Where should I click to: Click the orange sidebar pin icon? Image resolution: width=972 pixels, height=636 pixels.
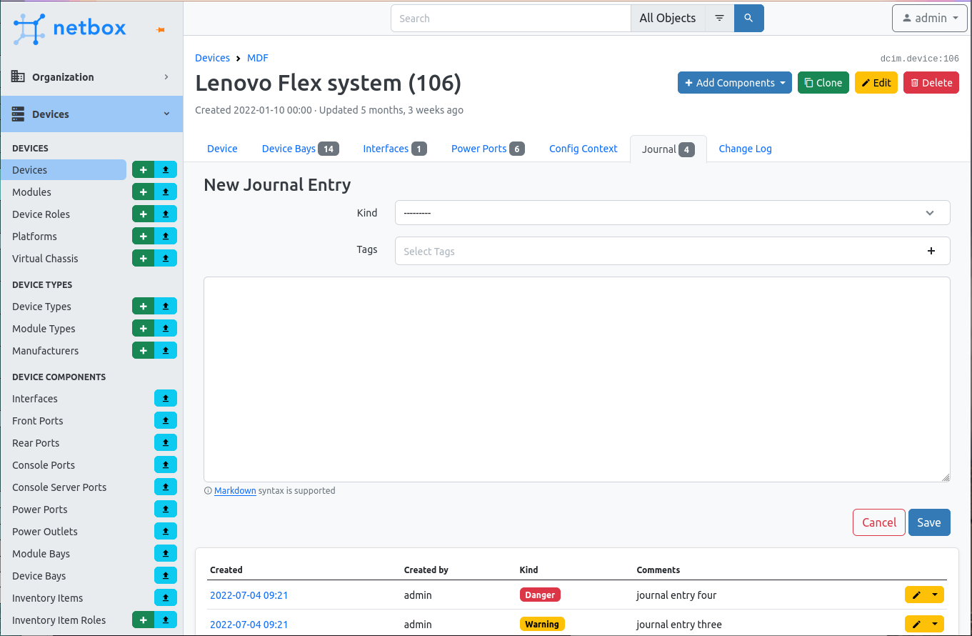pyautogui.click(x=160, y=29)
